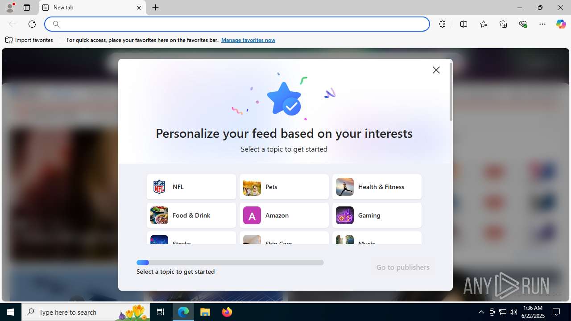Launch Firefox from taskbar

[227, 312]
